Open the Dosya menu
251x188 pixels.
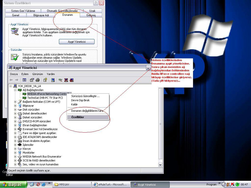[14, 74]
